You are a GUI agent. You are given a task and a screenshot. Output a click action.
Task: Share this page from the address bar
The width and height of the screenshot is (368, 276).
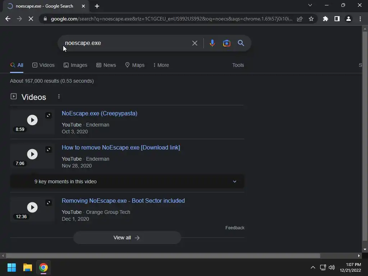[x=300, y=19]
